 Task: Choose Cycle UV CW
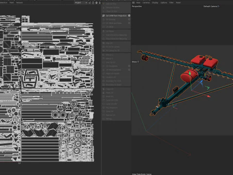click(116, 104)
